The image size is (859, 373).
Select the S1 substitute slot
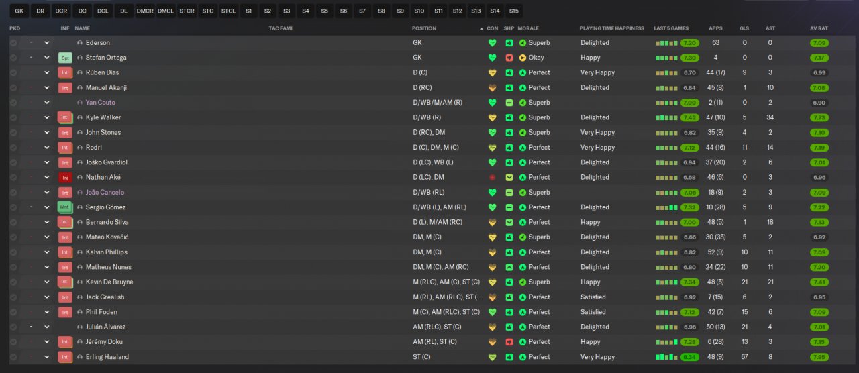point(249,11)
